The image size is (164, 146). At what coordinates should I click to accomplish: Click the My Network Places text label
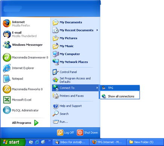coord(74,62)
